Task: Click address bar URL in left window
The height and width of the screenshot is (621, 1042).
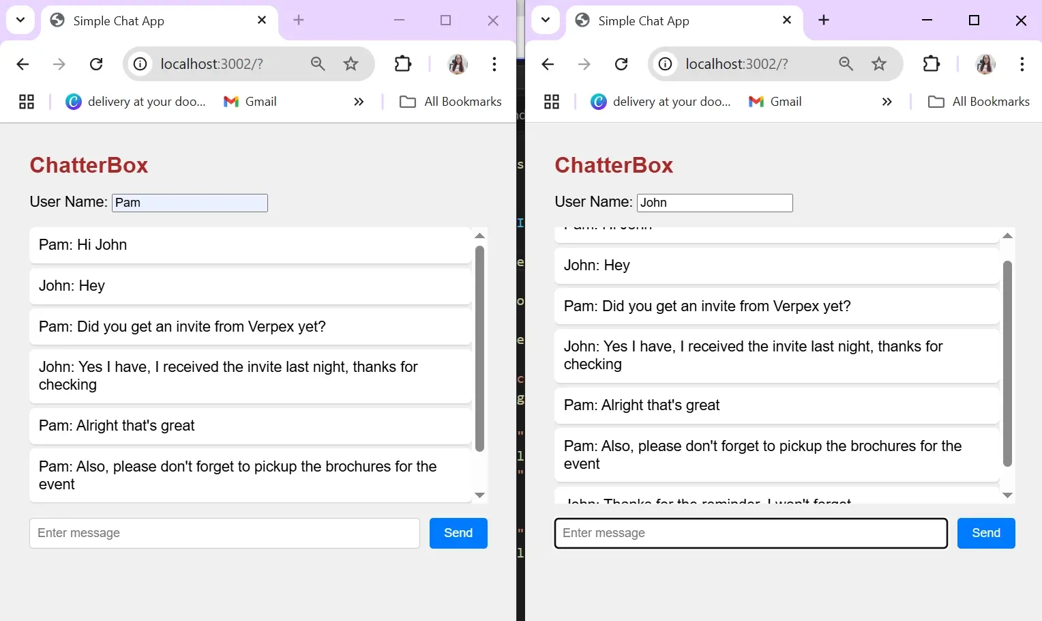Action: (x=212, y=64)
